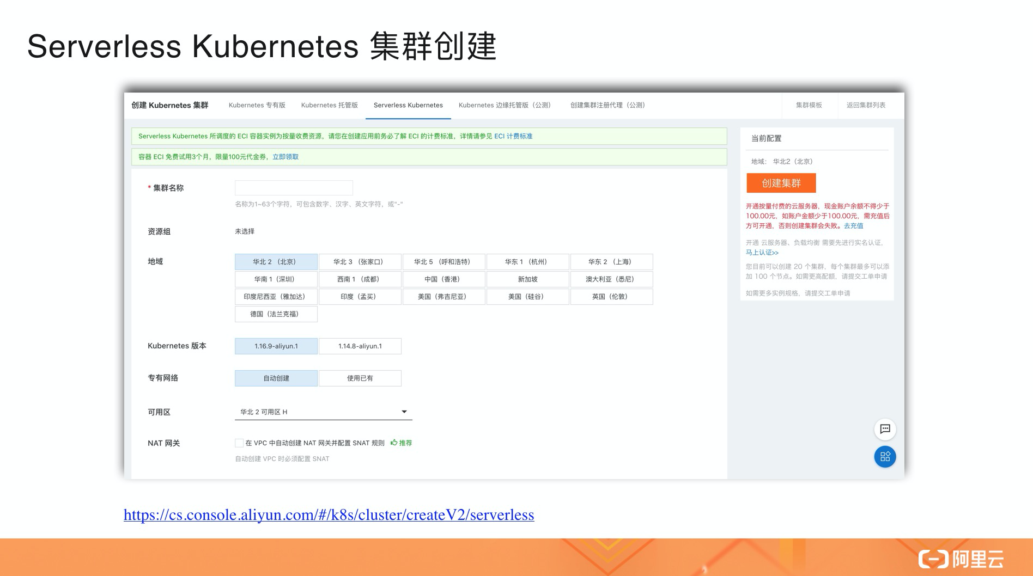Enable the auto-create NAT gateway checkbox

coord(239,443)
